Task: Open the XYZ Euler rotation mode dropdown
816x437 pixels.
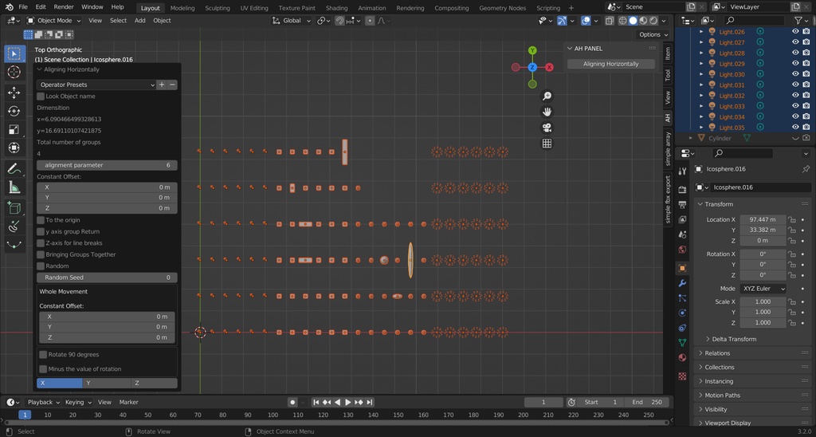Action: (x=763, y=289)
